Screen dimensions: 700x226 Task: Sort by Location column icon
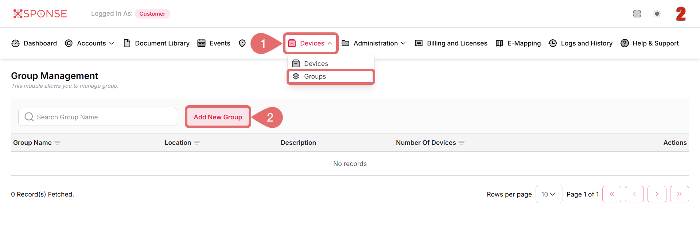tap(197, 143)
